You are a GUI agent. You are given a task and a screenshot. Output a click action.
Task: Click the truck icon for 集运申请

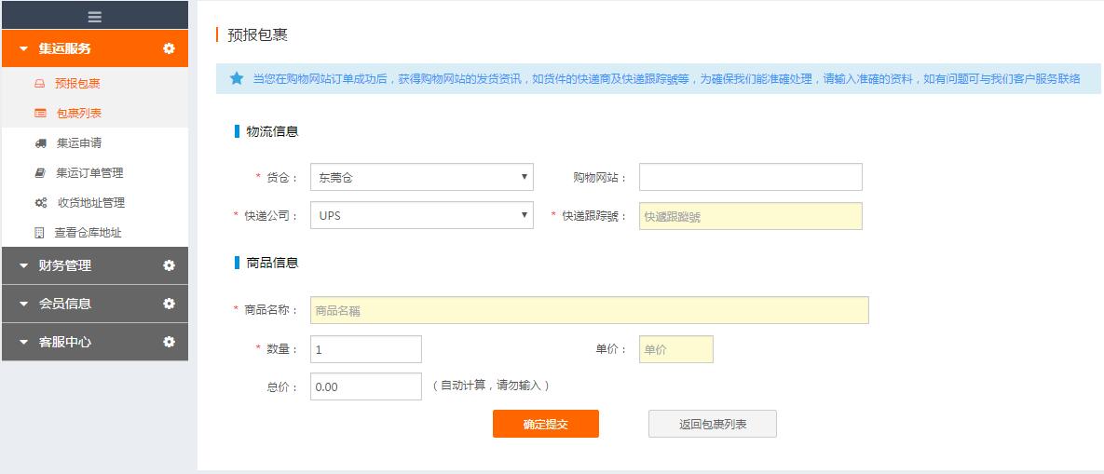40,143
